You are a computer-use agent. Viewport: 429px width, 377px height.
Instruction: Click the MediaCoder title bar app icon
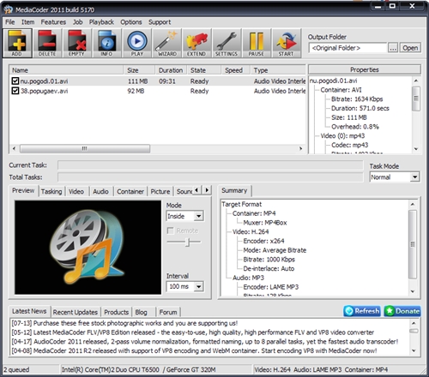point(8,9)
